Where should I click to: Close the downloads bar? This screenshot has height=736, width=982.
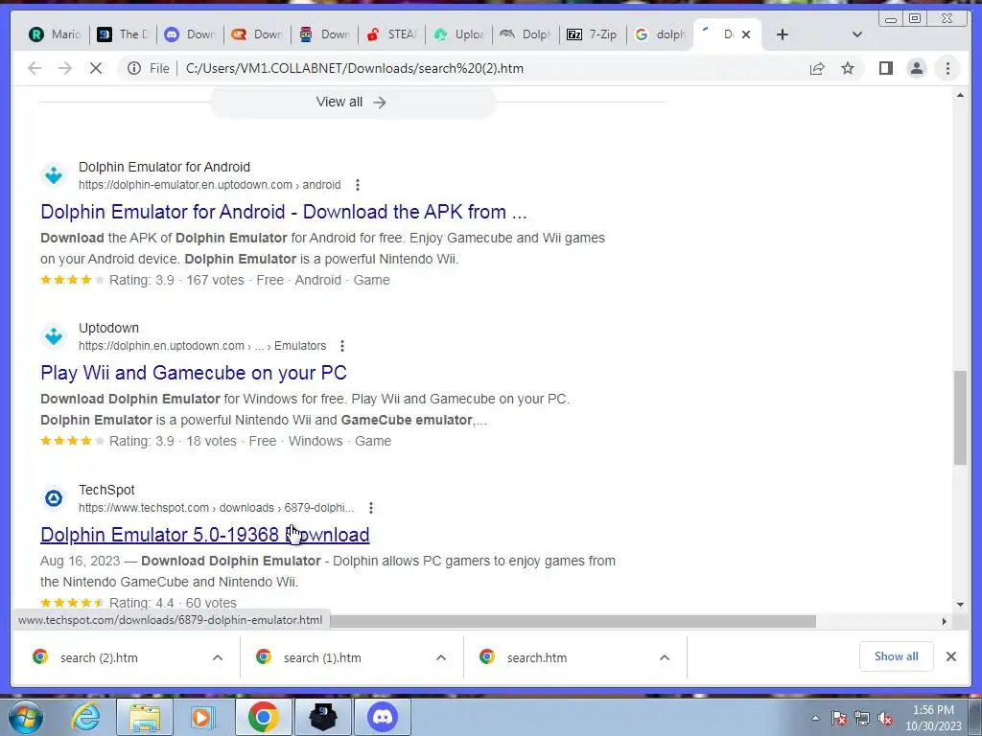pos(950,656)
